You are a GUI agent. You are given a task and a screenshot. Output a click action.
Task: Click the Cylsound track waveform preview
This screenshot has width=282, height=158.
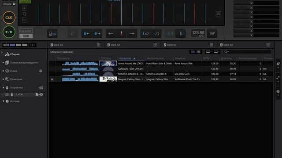pyautogui.click(x=80, y=69)
